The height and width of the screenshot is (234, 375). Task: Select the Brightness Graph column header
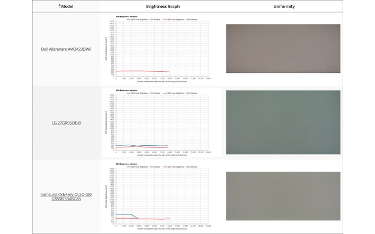click(163, 6)
